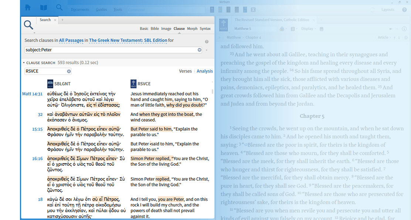Screen dimensions: 411x220
Task: Select the Image search type
Action: point(166,29)
